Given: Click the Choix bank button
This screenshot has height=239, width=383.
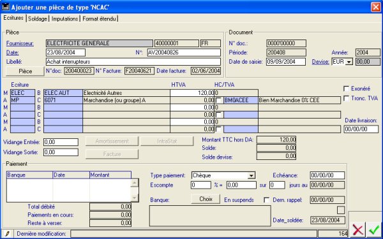Looking at the screenshot, I should pyautogui.click(x=206, y=199).
